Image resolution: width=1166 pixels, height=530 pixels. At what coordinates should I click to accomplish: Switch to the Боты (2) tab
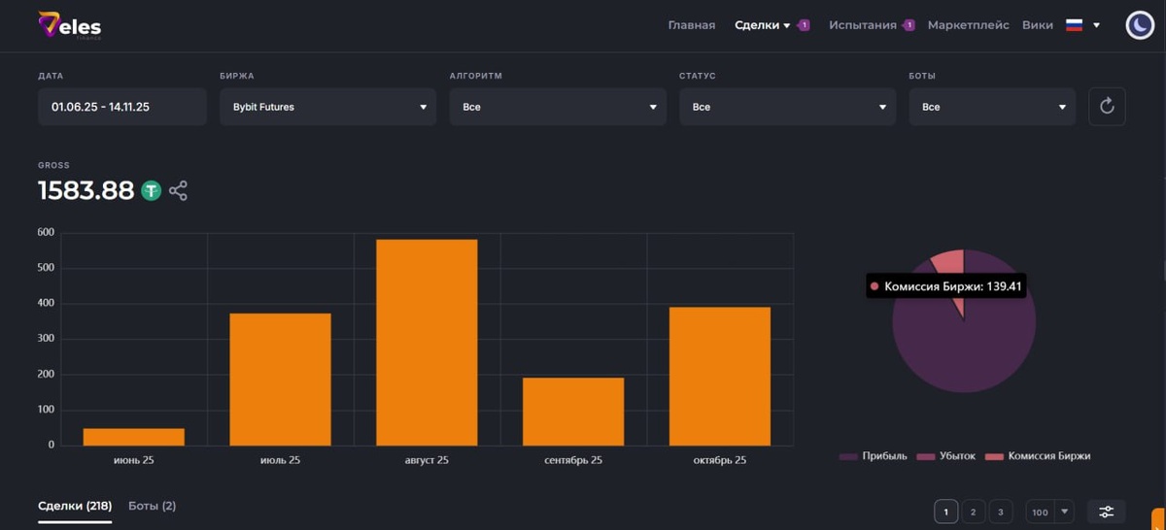(x=152, y=506)
